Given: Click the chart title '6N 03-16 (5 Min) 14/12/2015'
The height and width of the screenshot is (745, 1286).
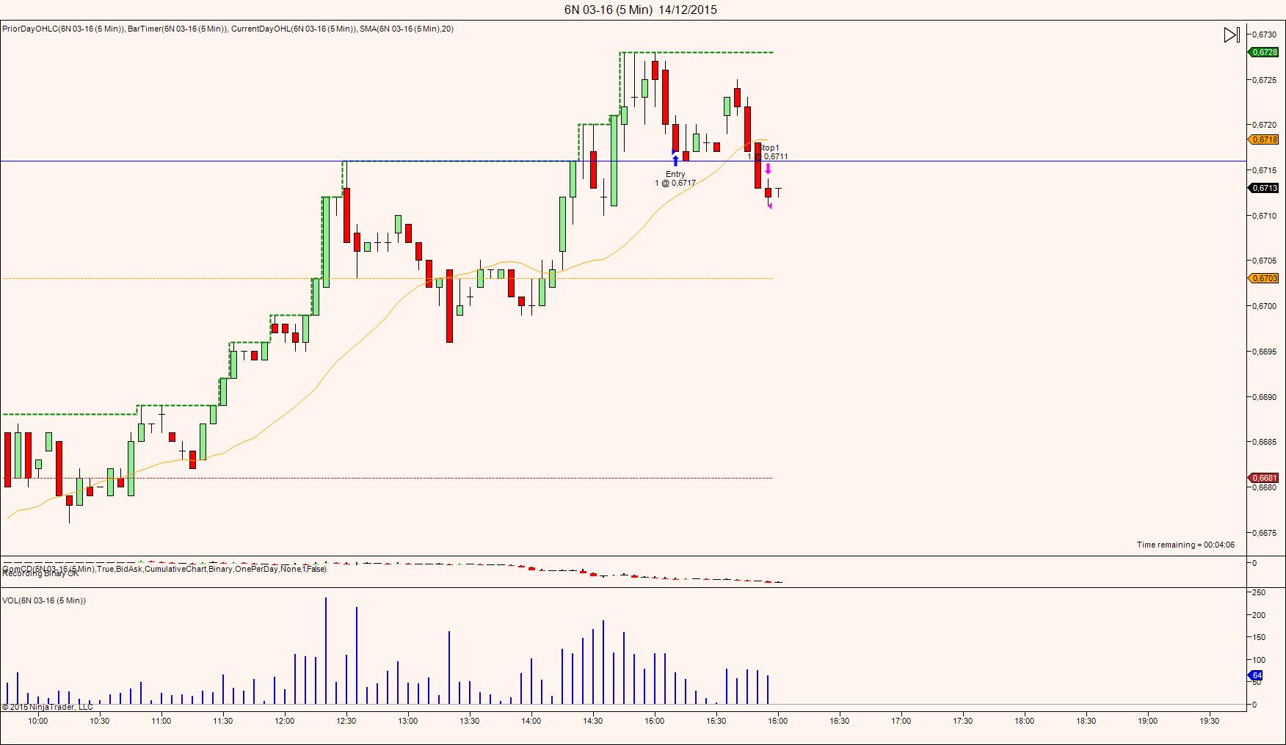Looking at the screenshot, I should point(641,10).
